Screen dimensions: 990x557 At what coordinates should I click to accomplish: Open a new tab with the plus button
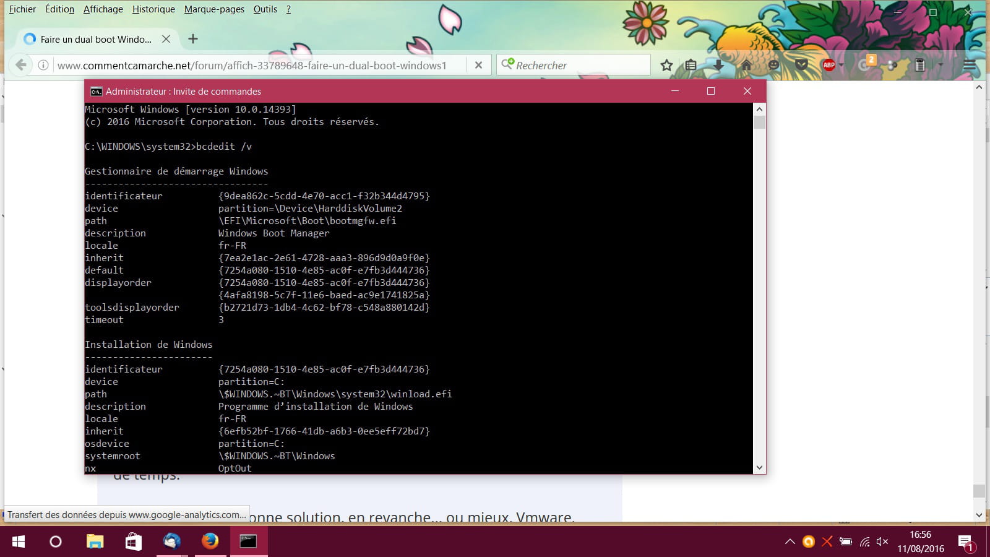tap(193, 39)
